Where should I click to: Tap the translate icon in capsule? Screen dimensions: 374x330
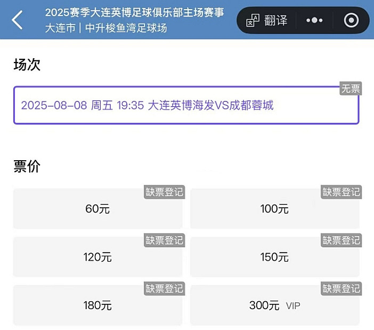pyautogui.click(x=253, y=20)
